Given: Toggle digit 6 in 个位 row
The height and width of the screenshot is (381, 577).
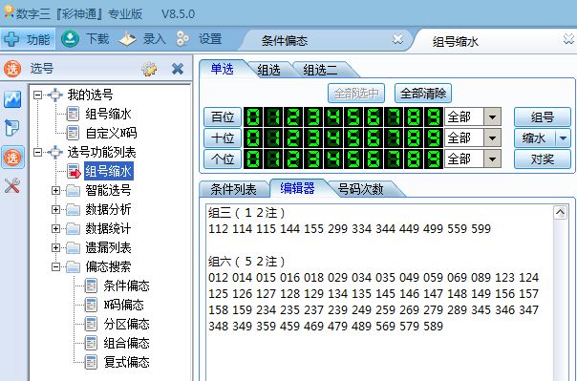Looking at the screenshot, I should [x=374, y=159].
